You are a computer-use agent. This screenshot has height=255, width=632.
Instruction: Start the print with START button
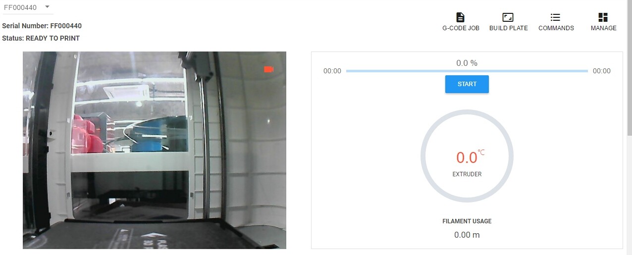(x=467, y=84)
